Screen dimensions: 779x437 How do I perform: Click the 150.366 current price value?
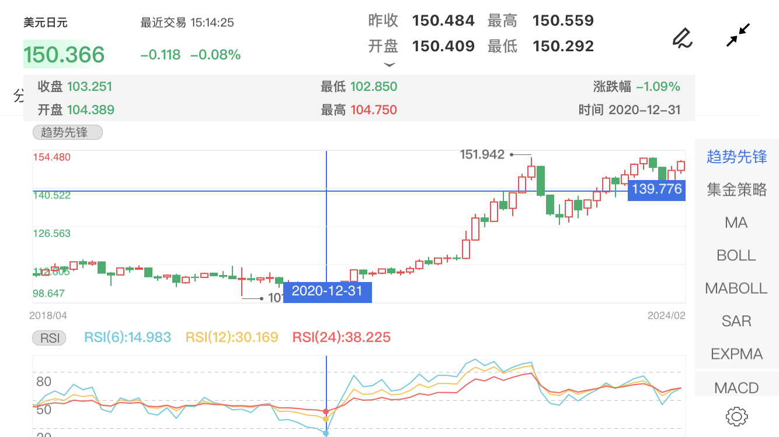(x=64, y=54)
